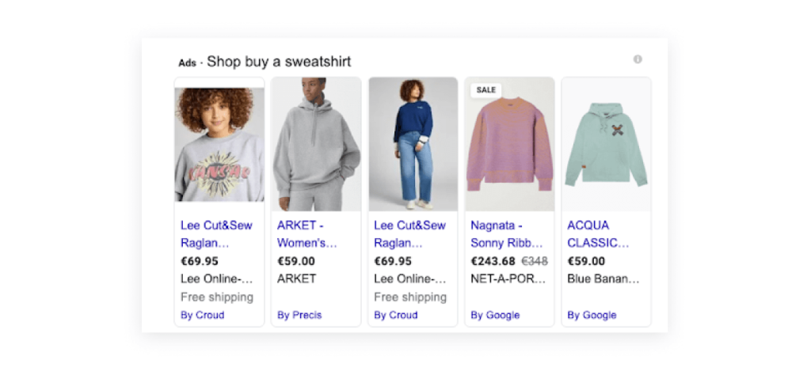Click the €243.68 sale price

click(493, 261)
